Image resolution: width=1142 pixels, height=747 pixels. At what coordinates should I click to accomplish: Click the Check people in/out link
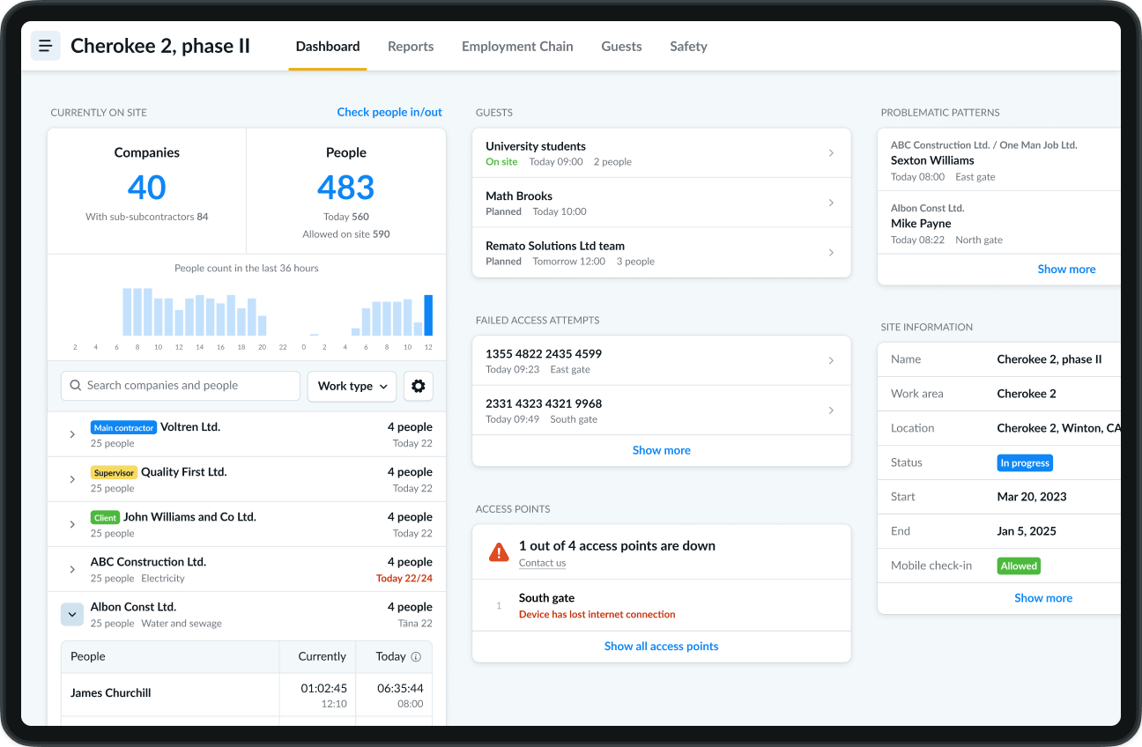pos(389,112)
